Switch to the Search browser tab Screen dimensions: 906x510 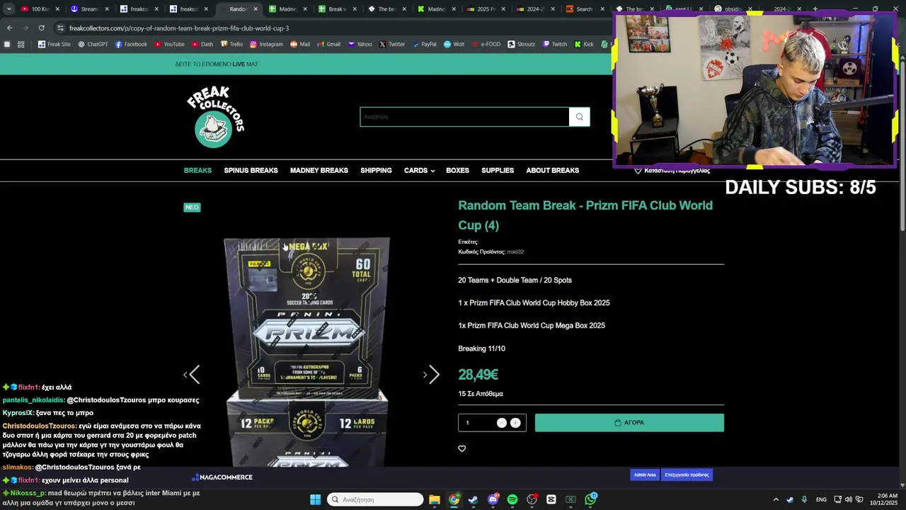coord(584,9)
